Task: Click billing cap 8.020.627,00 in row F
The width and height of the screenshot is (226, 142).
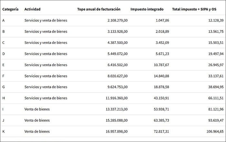Action: pos(118,76)
